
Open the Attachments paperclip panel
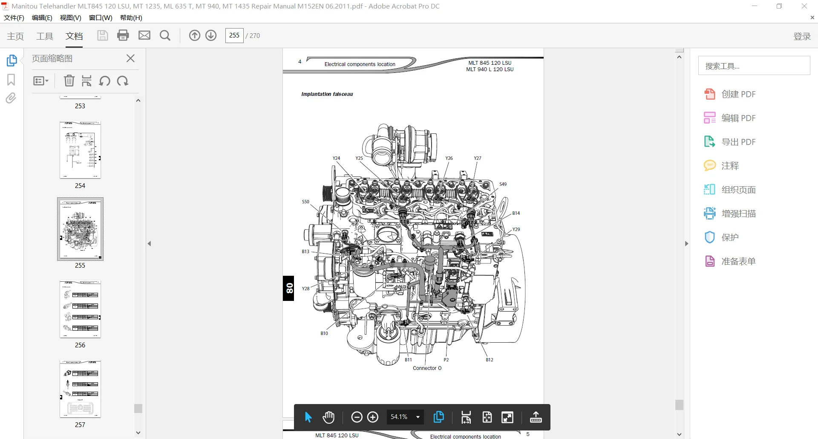pyautogui.click(x=11, y=98)
